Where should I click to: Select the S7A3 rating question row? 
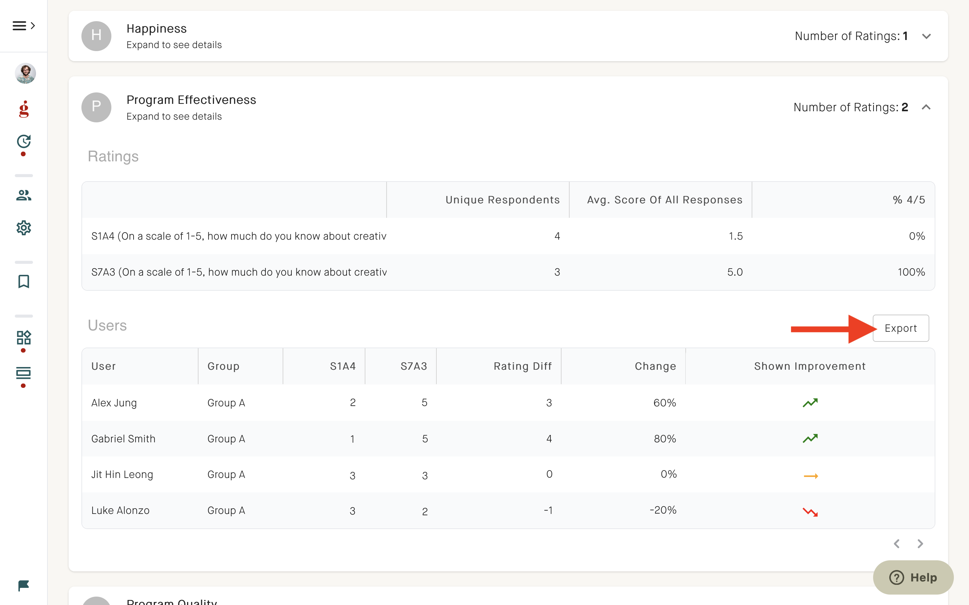tap(508, 272)
